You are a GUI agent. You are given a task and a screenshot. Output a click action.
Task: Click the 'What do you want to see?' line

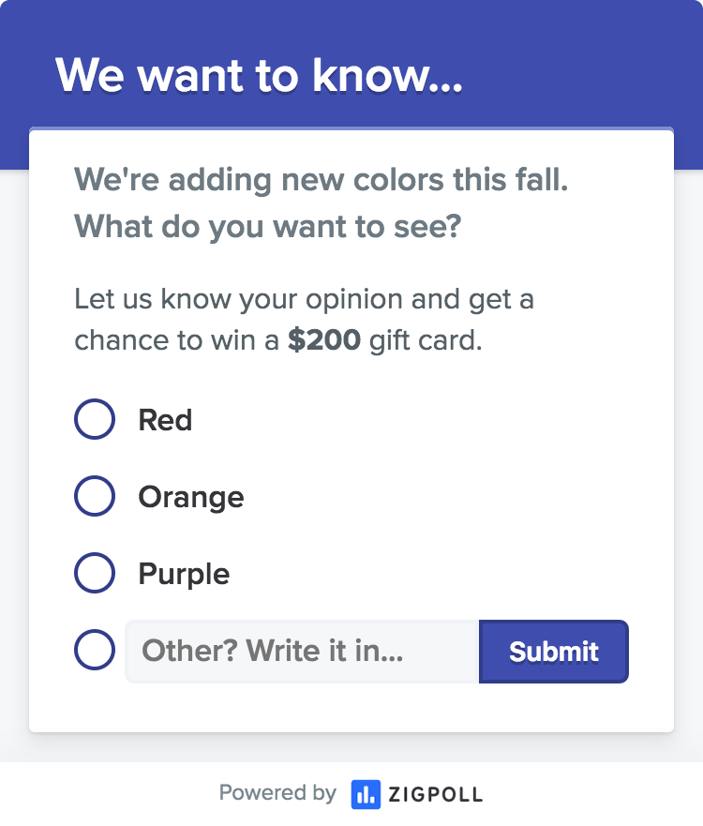pos(267,227)
